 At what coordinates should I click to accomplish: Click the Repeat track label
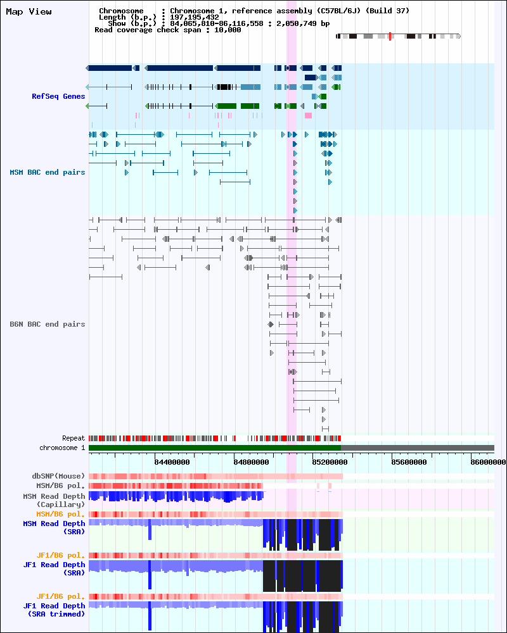(x=73, y=438)
